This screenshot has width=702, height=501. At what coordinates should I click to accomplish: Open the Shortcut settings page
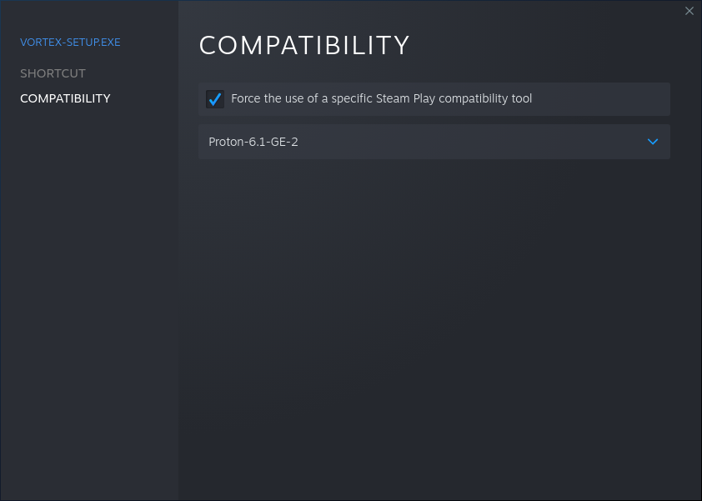(x=53, y=73)
